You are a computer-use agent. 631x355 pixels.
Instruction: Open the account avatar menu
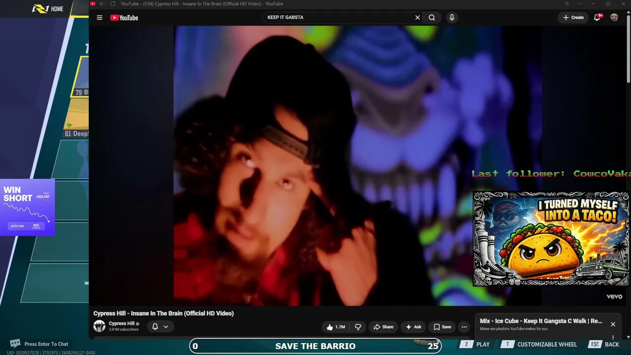pos(614,18)
